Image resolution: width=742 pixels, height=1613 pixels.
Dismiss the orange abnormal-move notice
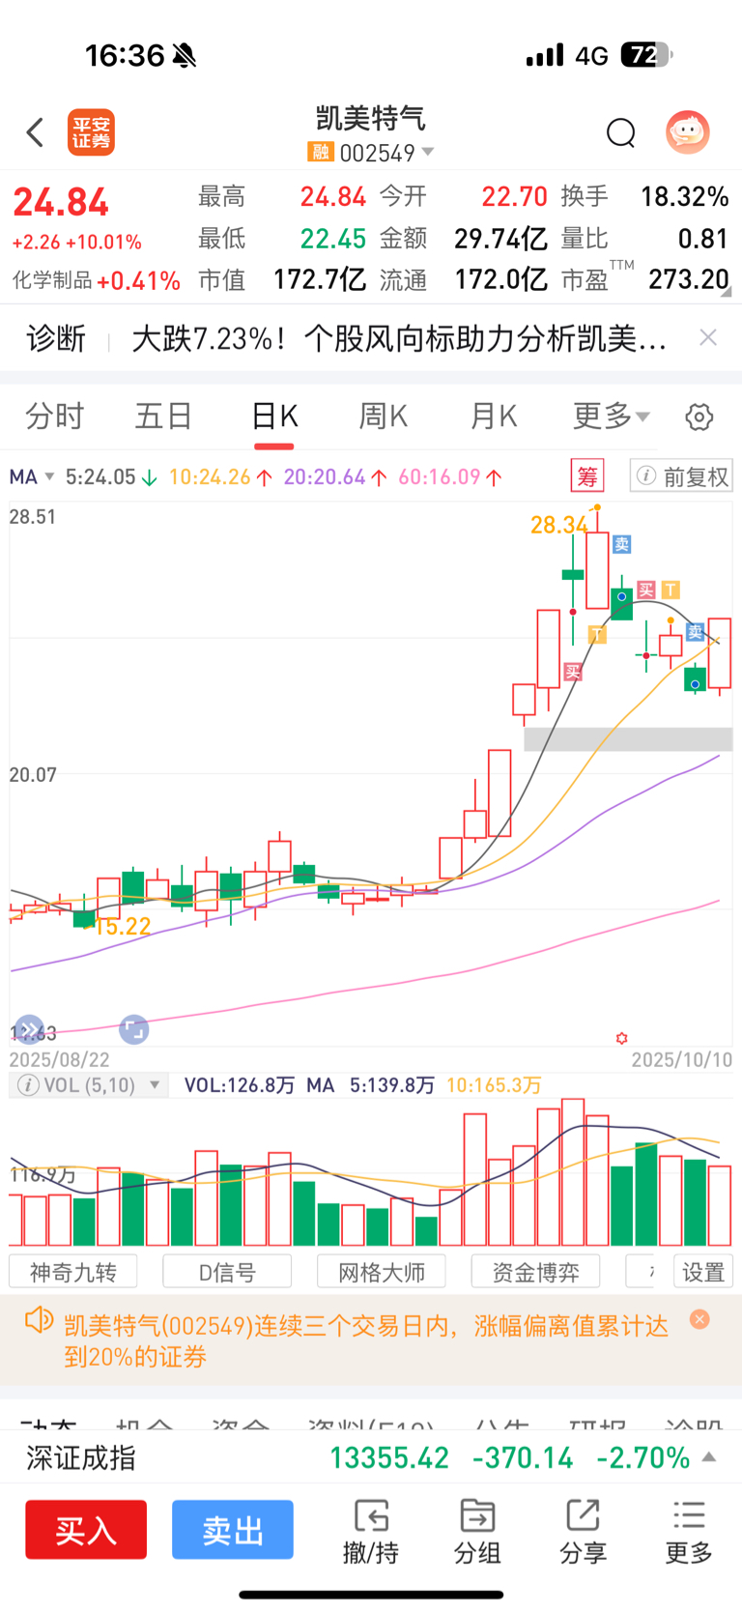coord(699,1319)
